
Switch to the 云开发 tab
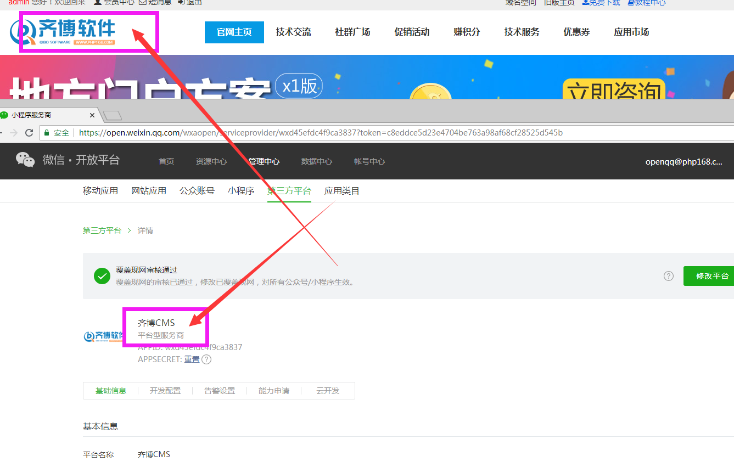328,391
